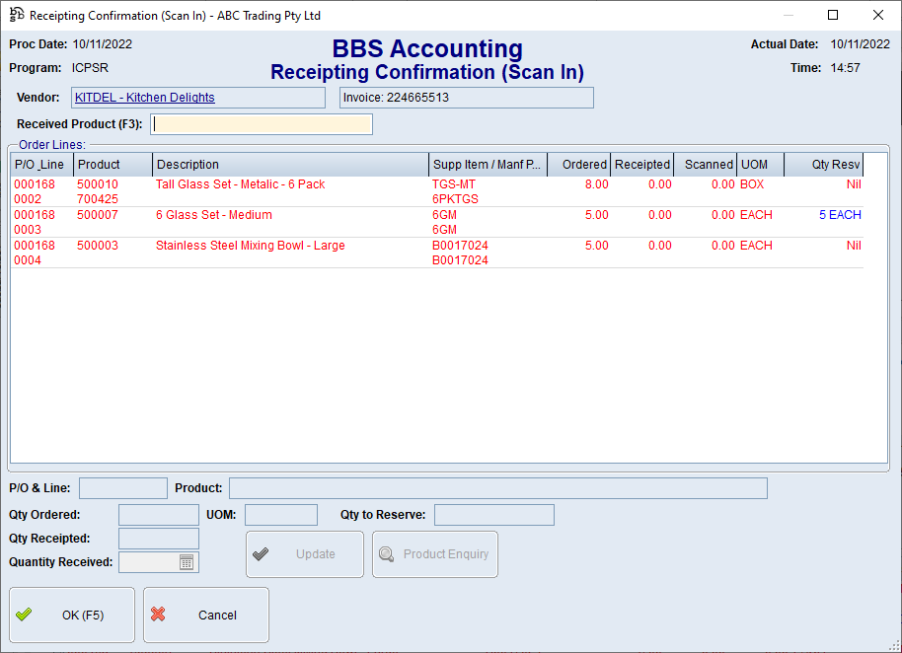Click the 5 EACH reserved quantity cell
The image size is (902, 653).
(839, 215)
